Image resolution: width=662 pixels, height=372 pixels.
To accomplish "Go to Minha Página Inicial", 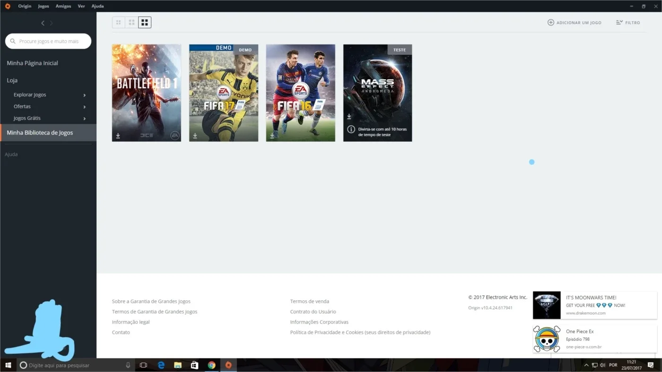I will 33,63.
